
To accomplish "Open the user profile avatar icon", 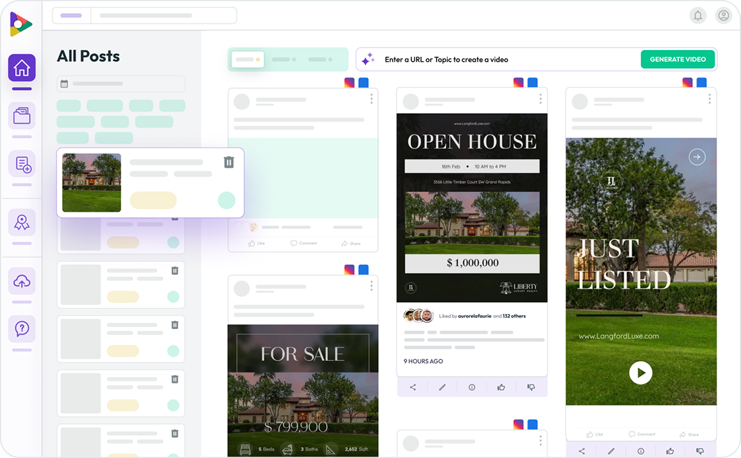I will point(723,16).
